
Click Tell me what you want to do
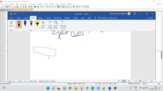(x=107, y=18)
